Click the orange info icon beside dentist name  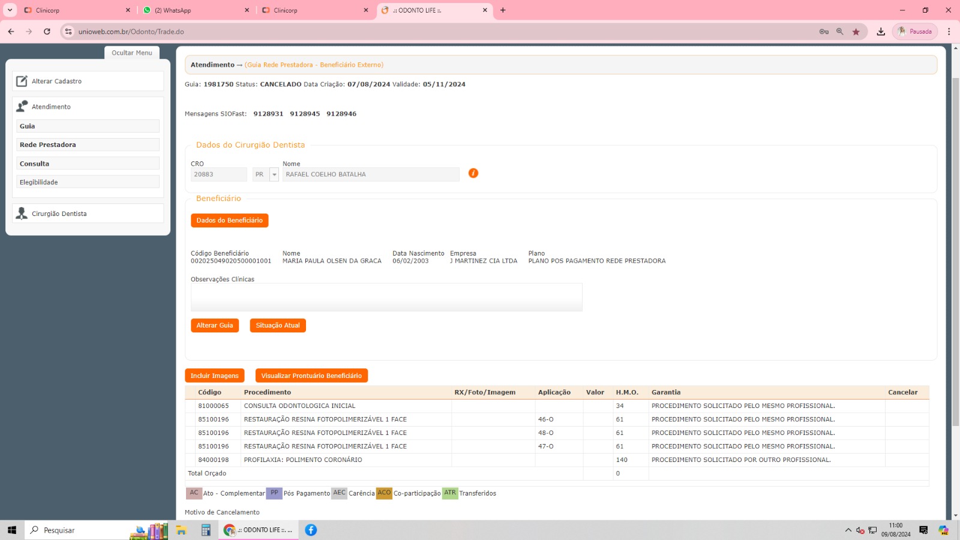click(x=473, y=173)
